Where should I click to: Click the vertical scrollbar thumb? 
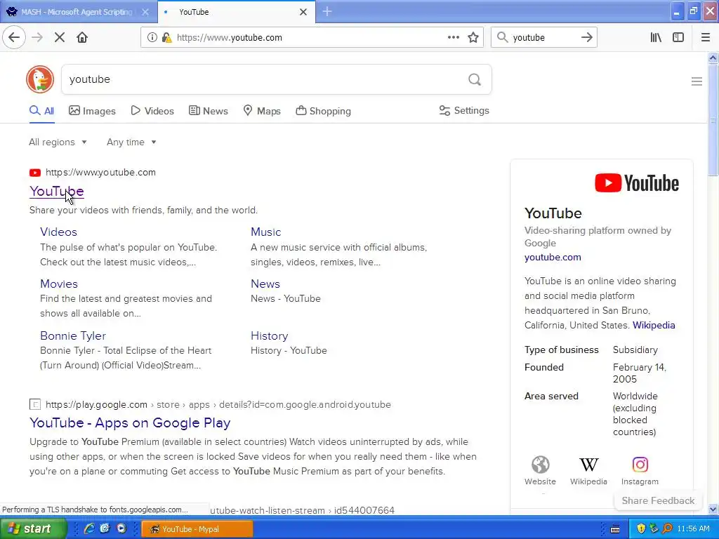click(x=713, y=120)
